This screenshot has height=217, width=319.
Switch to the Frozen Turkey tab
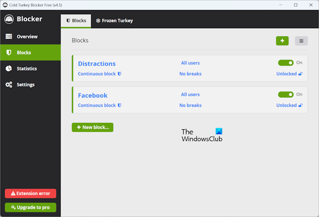114,21
